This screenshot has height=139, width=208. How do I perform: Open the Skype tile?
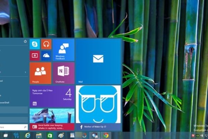35,44
